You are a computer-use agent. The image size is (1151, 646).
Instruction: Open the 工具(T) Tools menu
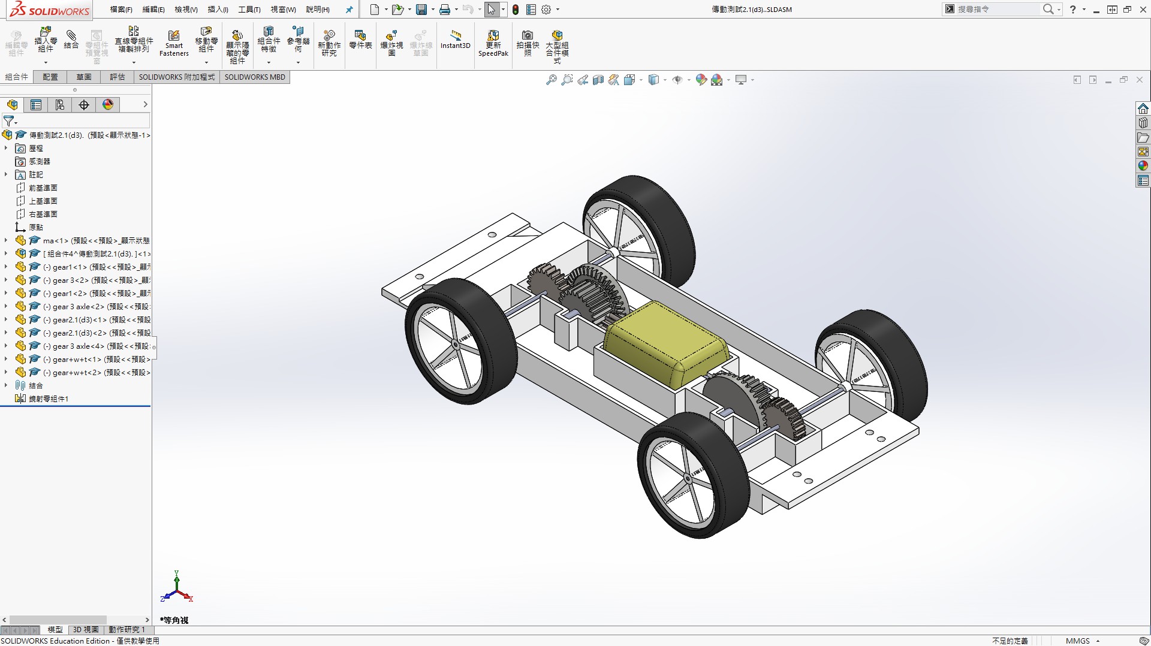(249, 10)
